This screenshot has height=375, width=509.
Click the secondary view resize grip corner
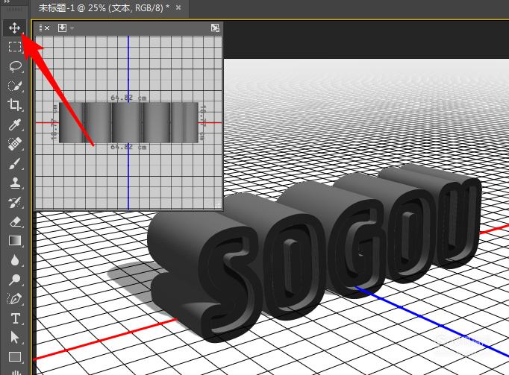click(x=218, y=205)
